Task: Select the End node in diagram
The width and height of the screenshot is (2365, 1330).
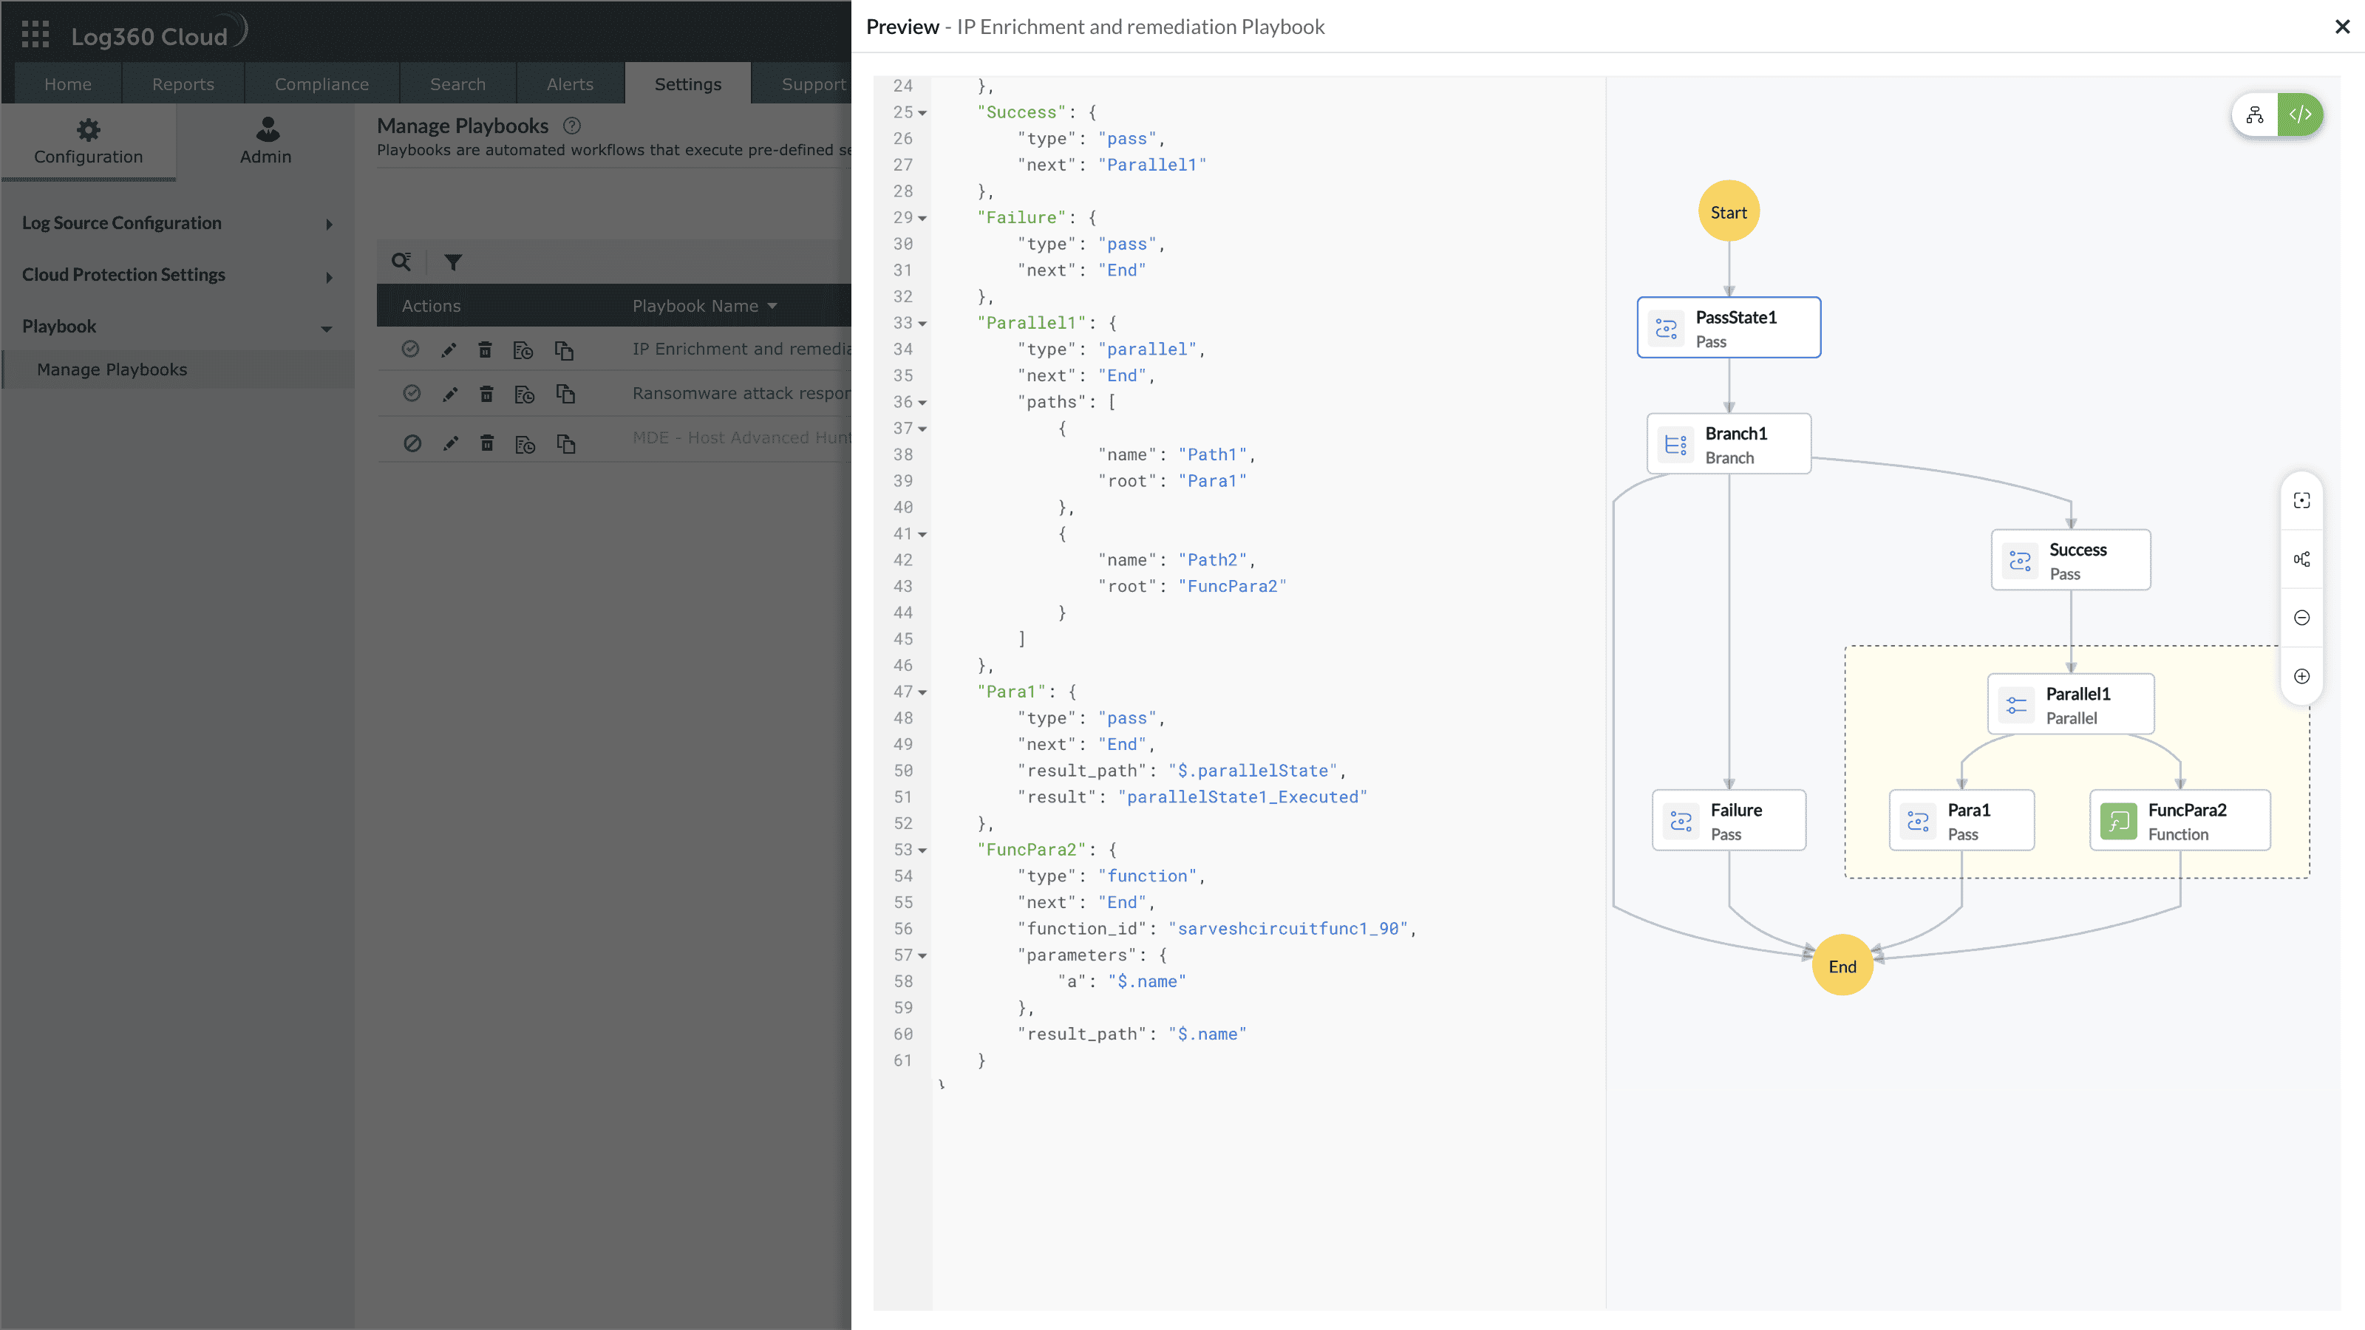Action: pyautogui.click(x=1842, y=966)
